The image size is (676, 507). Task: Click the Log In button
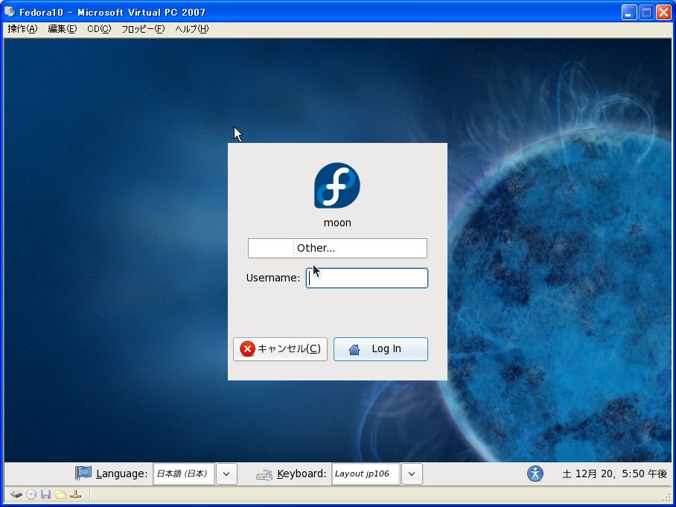(380, 348)
